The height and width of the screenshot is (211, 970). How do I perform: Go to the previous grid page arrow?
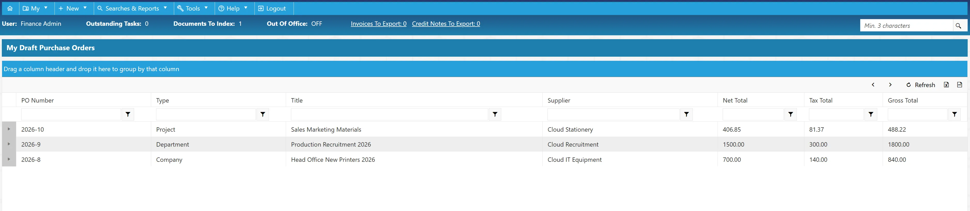coord(873,85)
